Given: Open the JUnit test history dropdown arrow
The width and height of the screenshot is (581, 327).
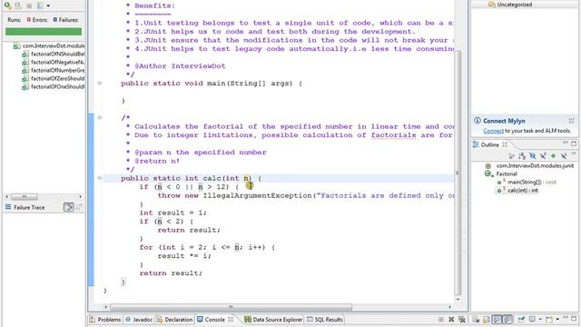Looking at the screenshot, I should [x=48, y=6].
